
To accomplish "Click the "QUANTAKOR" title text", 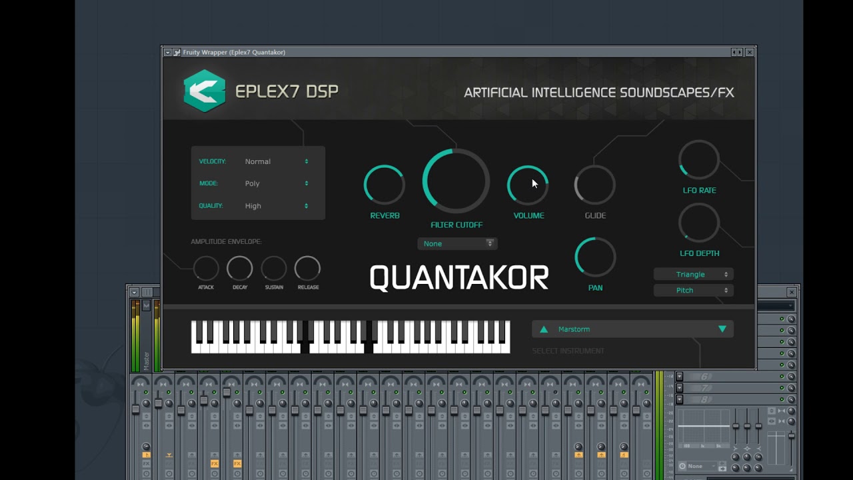I will pyautogui.click(x=459, y=277).
